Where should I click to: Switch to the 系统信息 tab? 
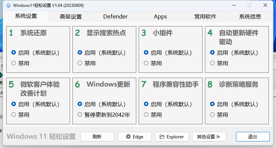tap(250, 16)
